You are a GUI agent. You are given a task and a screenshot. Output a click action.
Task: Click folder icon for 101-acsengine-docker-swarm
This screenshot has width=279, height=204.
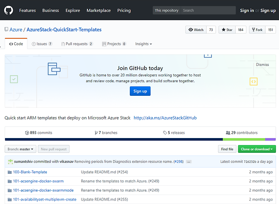(10, 181)
